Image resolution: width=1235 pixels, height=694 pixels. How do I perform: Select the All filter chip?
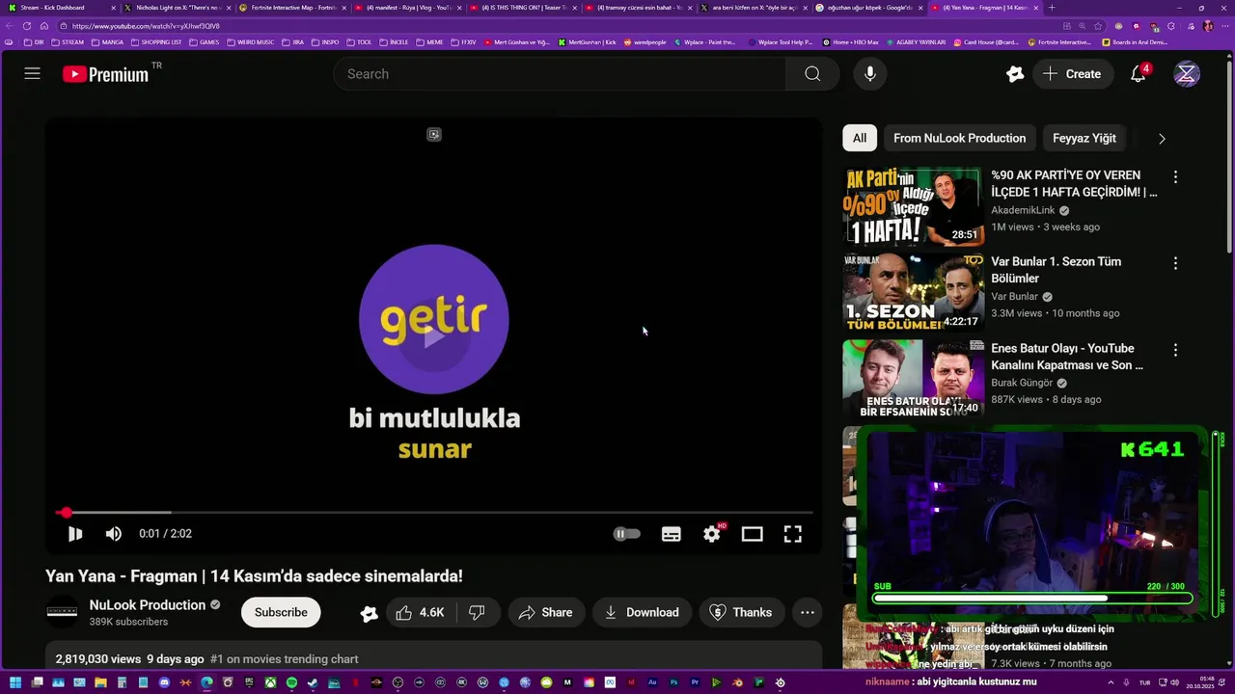pyautogui.click(x=860, y=138)
